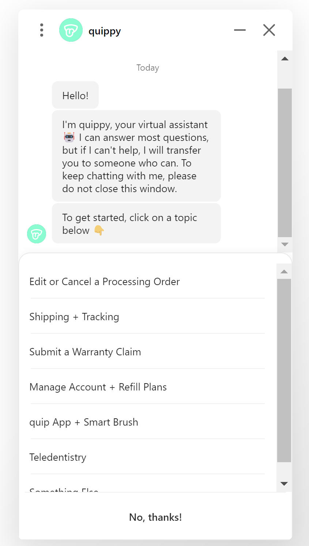Click the Hello! message bubble
Screen dimensions: 309x546
click(75, 95)
